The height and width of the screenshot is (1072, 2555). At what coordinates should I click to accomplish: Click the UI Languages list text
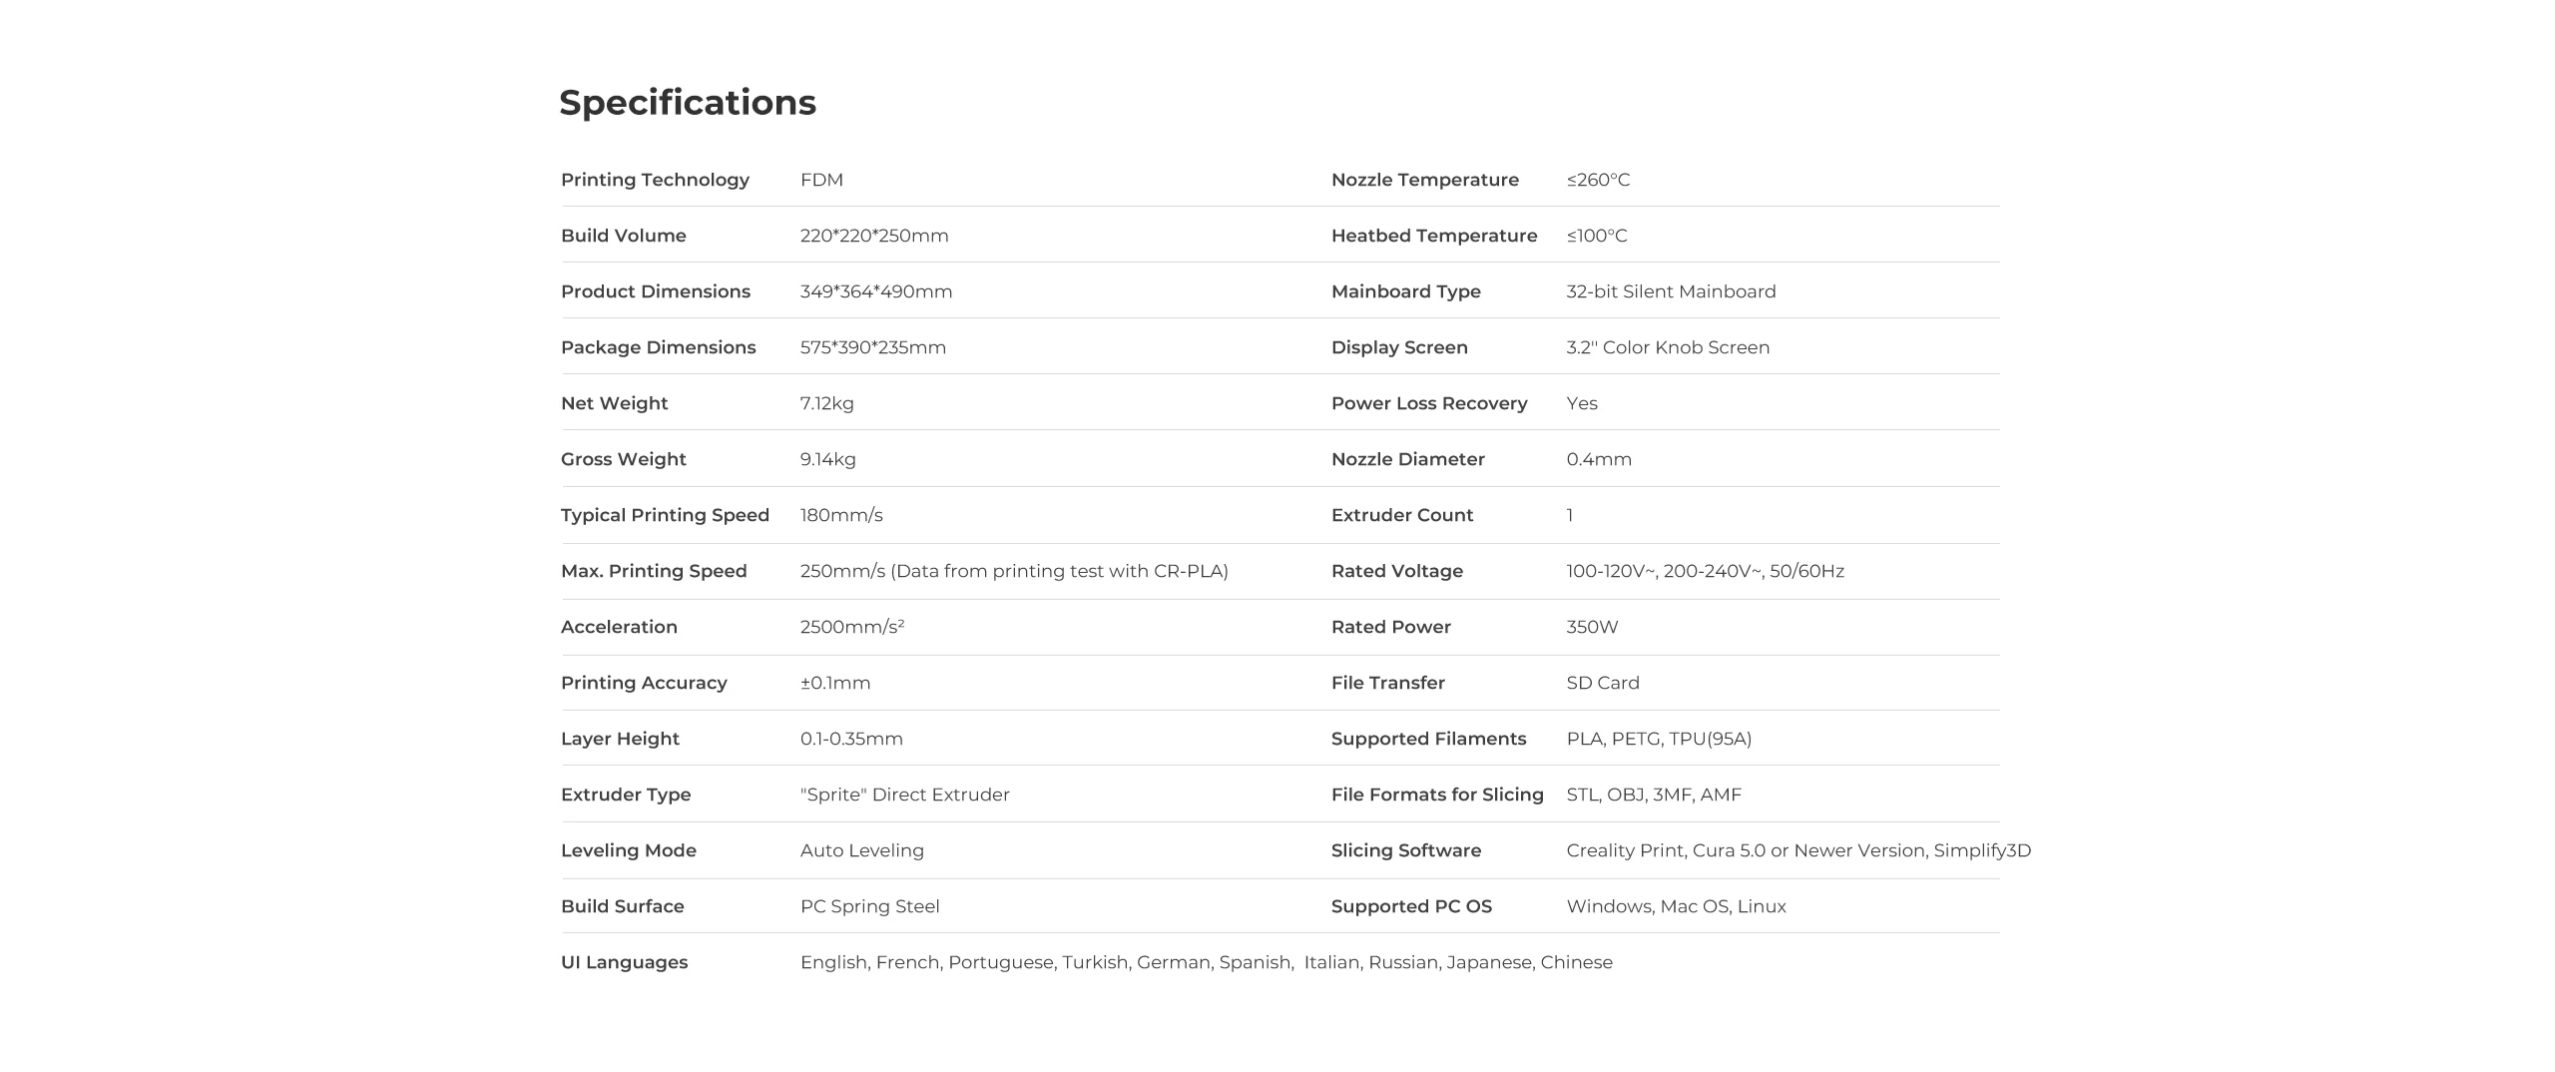[1207, 962]
